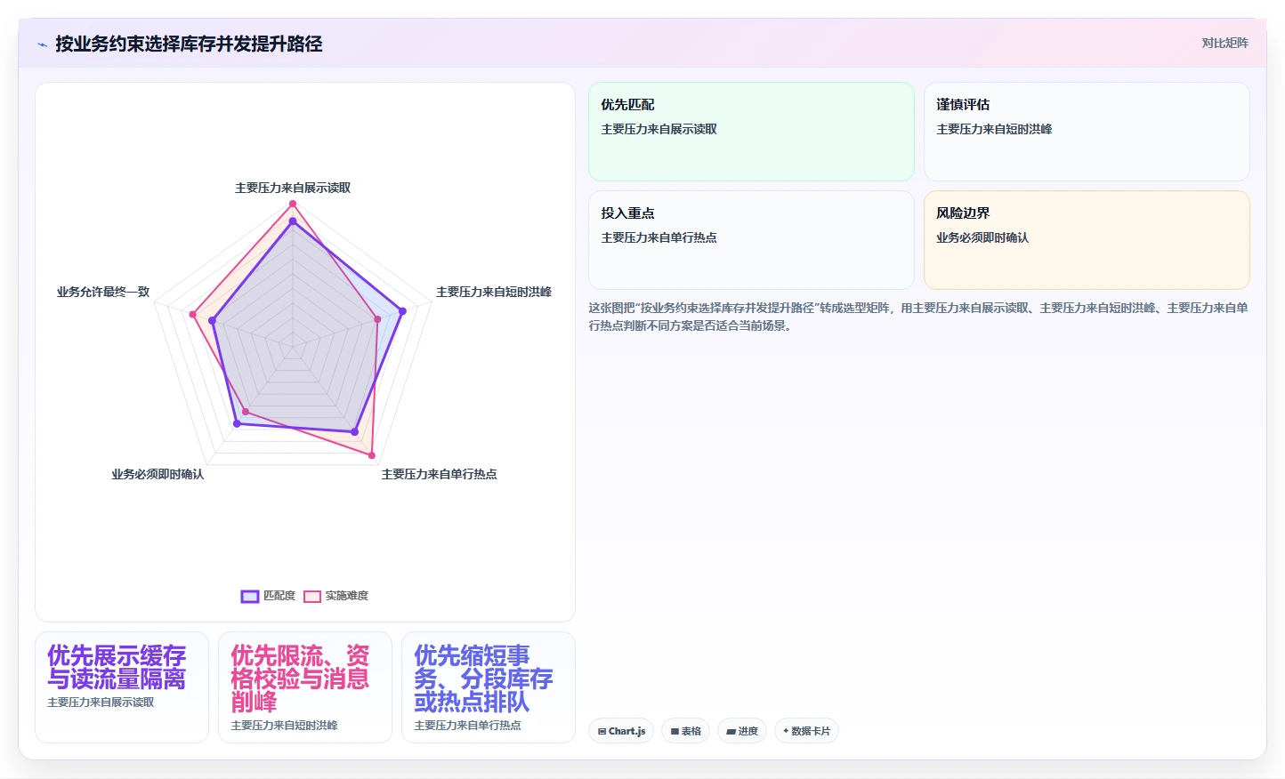Screen dimensions: 1285x779
Task: Click subtitle 主要压力来自单行热点 in 投入重点 card
Action: tap(659, 237)
